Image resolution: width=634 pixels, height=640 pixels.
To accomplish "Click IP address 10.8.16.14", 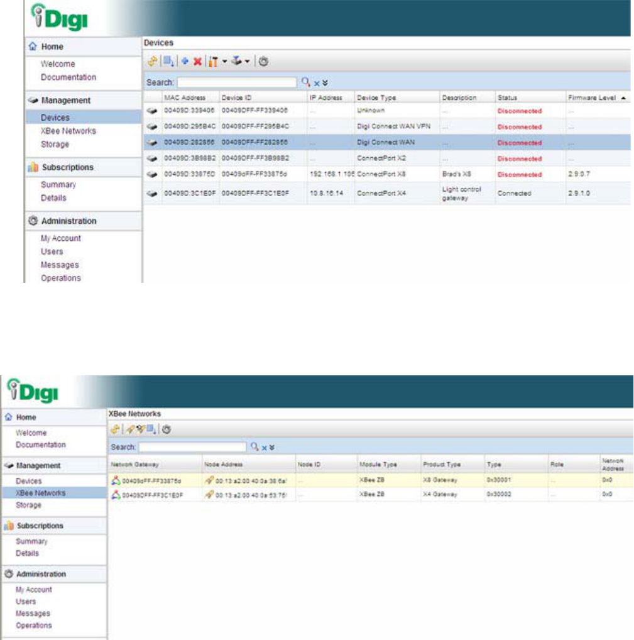I will tap(326, 193).
